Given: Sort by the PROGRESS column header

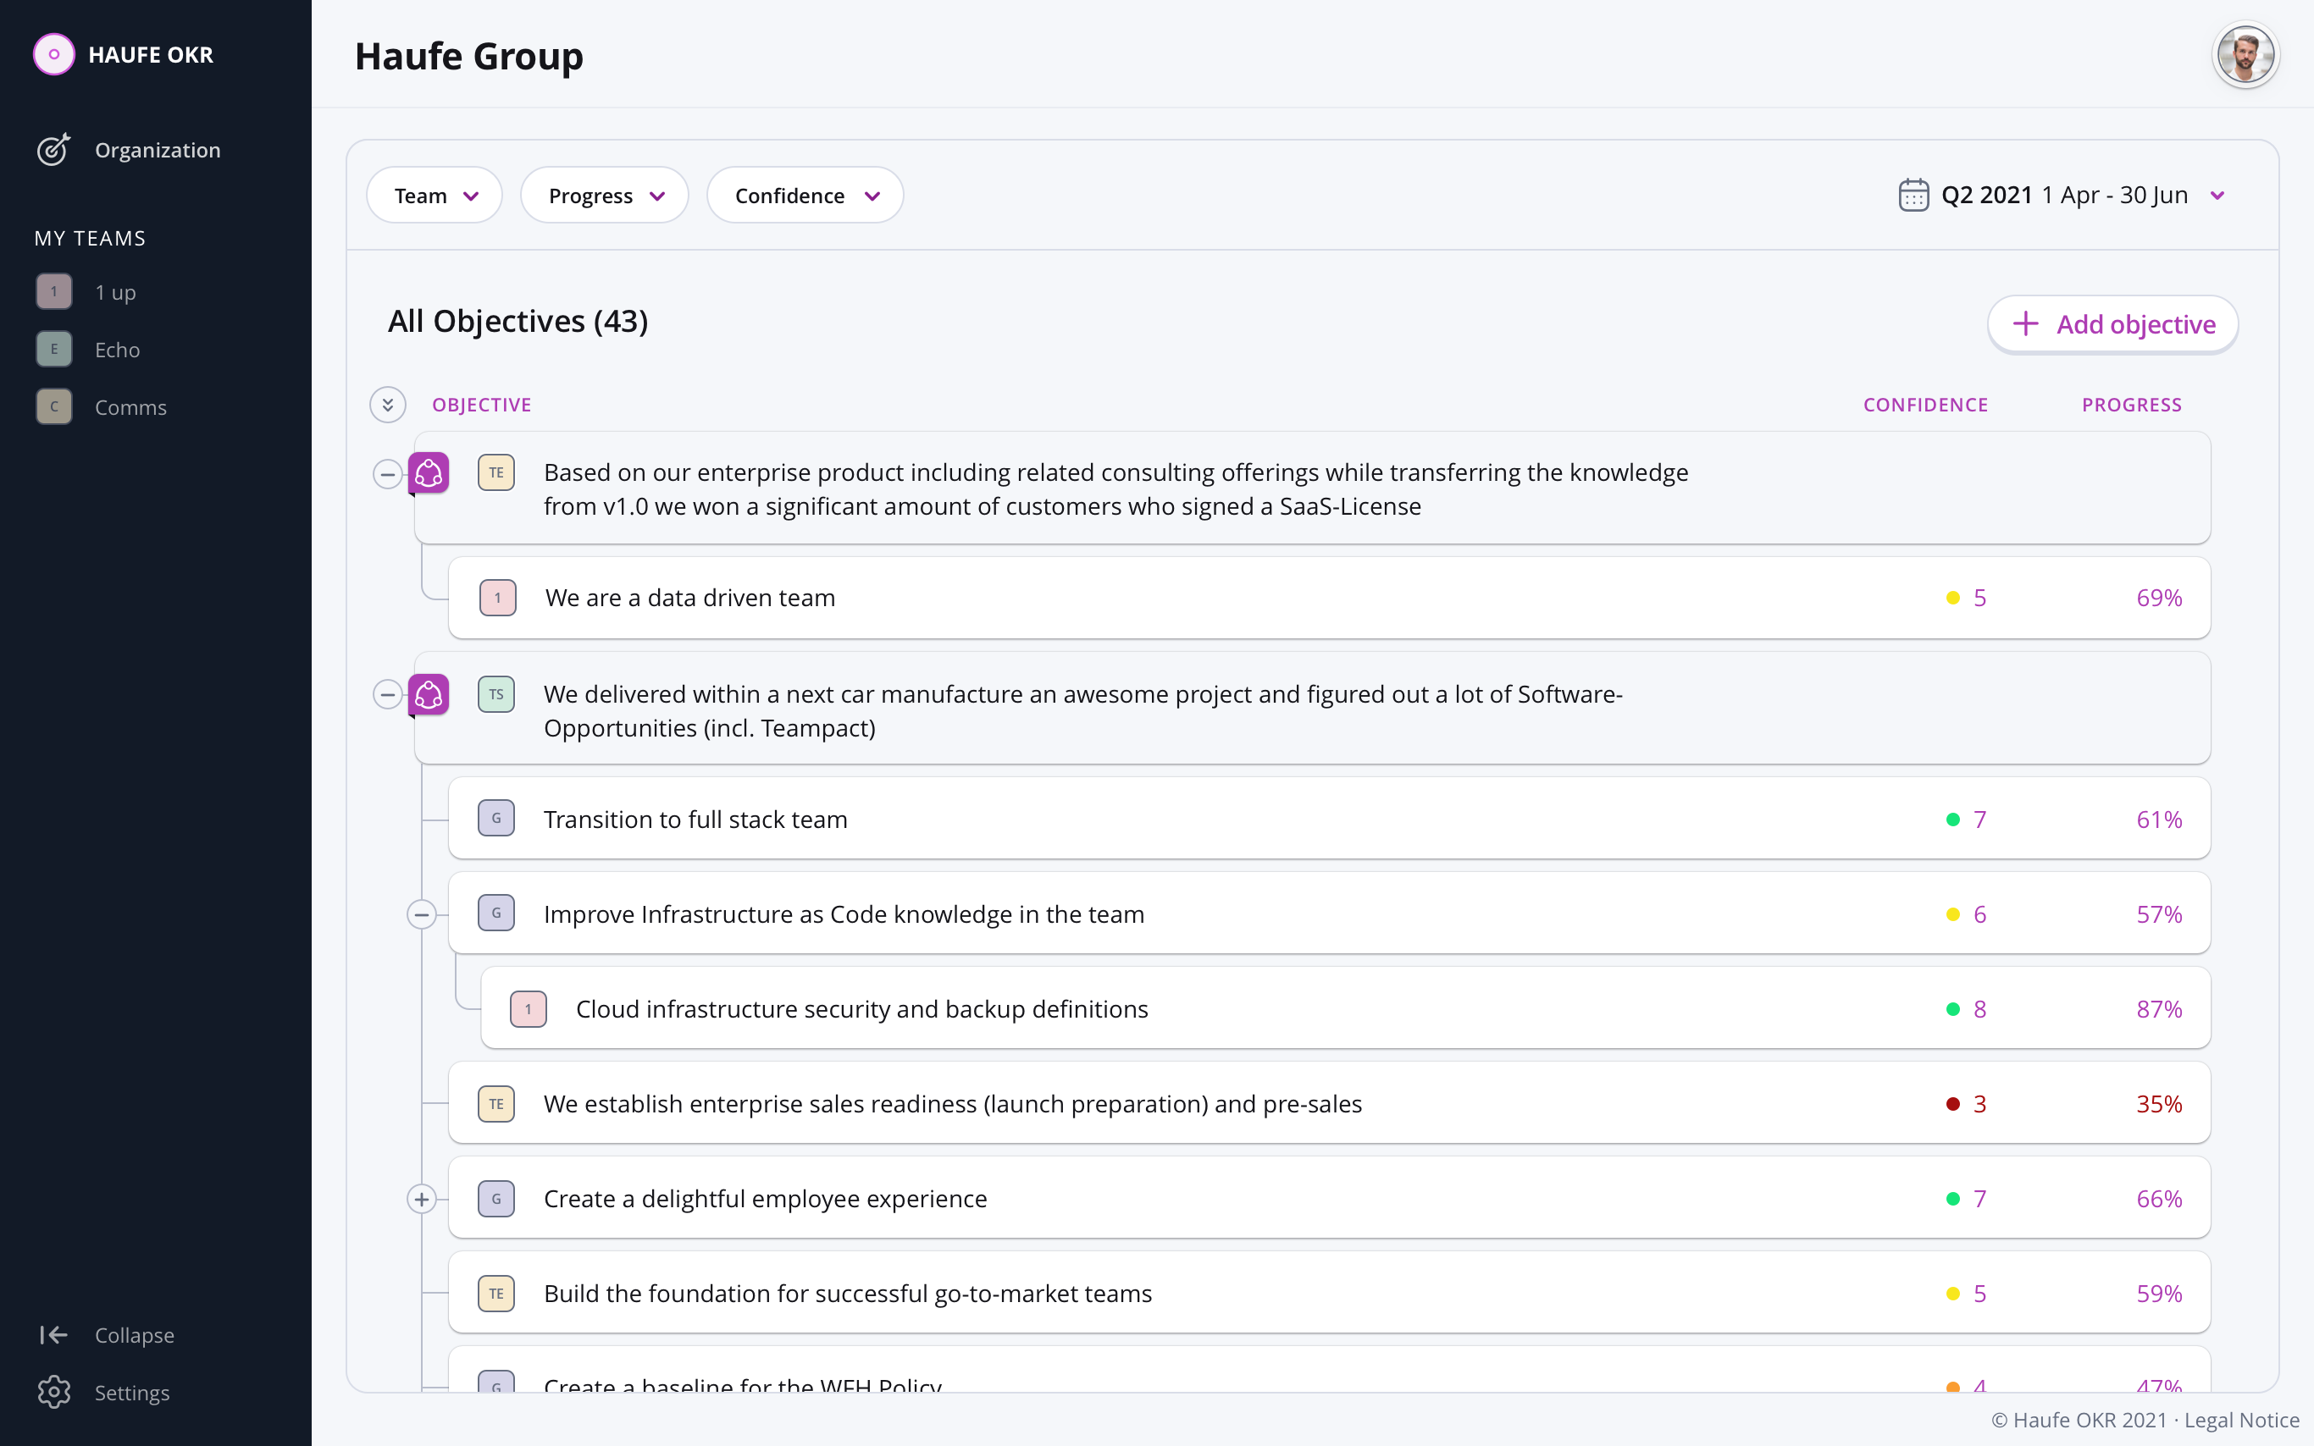Looking at the screenshot, I should click(x=2131, y=405).
